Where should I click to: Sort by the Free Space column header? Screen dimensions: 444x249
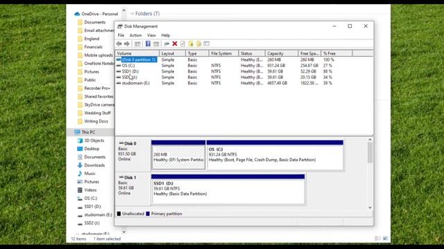tap(309, 53)
